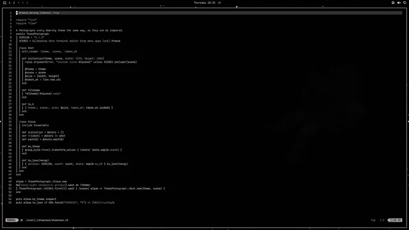Click the attr_reader line

pyautogui.click(x=49, y=51)
